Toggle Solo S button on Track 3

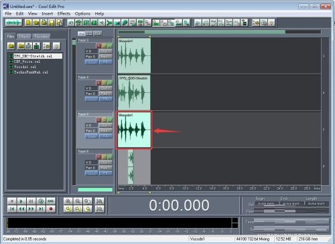[105, 46]
